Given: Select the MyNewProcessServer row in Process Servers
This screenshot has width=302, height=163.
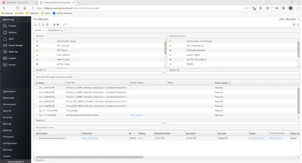Looking at the screenshot, I should point(232,50).
